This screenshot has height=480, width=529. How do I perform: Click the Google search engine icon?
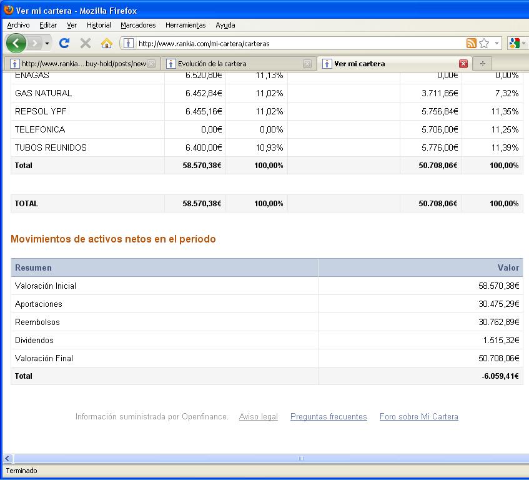(514, 43)
